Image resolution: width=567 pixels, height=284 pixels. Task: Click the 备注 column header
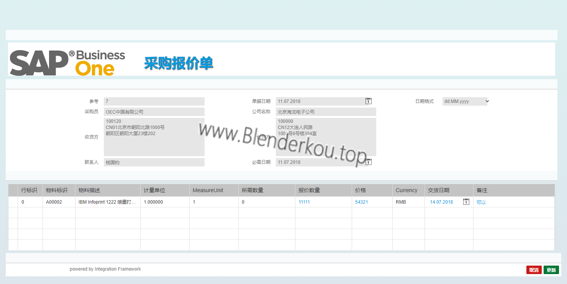(x=514, y=190)
